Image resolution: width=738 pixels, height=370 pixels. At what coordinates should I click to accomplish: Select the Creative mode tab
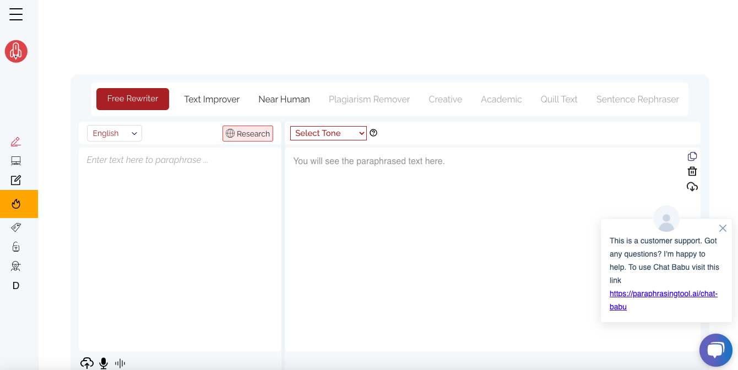445,99
